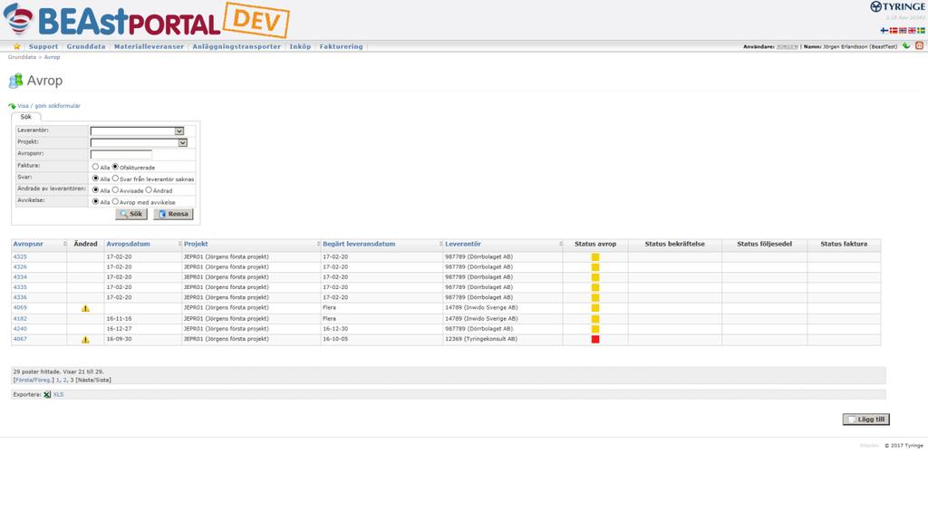Click delivery date cell '16-12-30'
Screen dimensions: 928x522
click(335, 329)
